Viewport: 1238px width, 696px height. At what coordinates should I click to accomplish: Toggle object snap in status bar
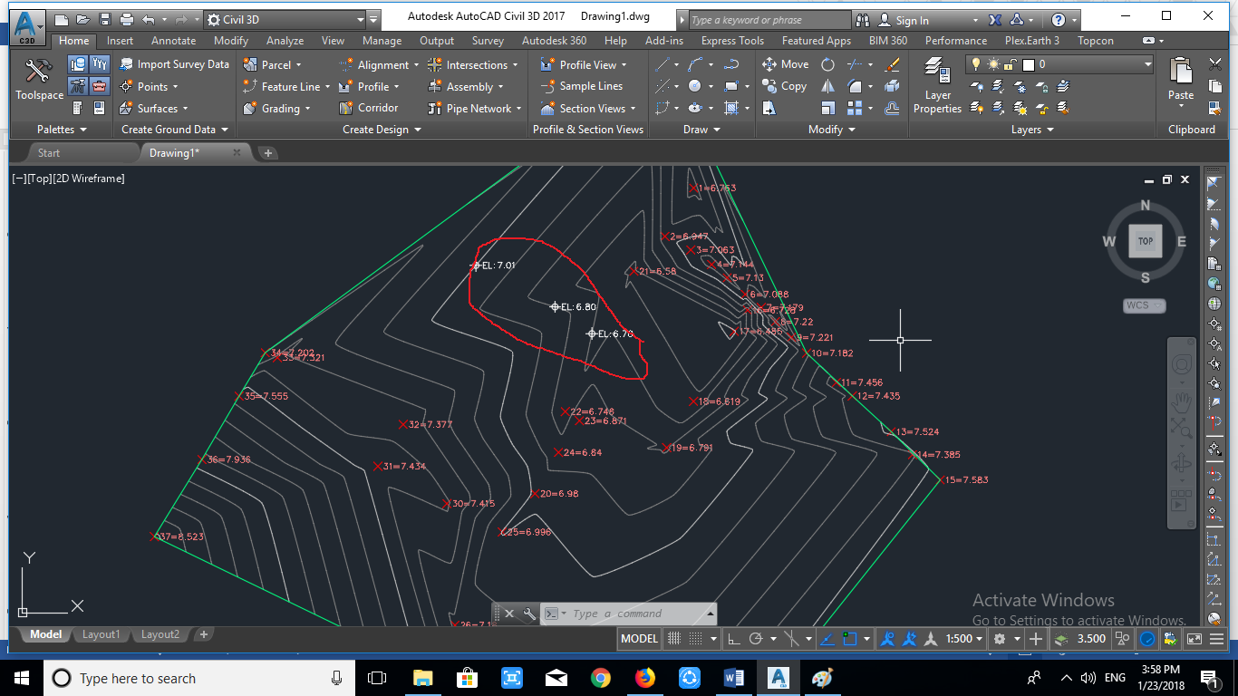(849, 639)
